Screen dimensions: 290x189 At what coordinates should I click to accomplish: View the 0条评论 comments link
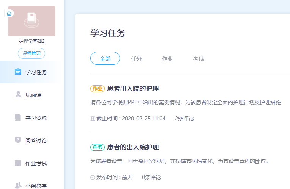pyautogui.click(x=151, y=177)
